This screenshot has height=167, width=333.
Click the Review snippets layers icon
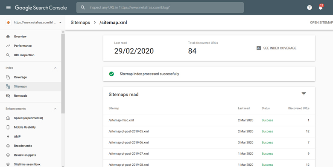8,155
